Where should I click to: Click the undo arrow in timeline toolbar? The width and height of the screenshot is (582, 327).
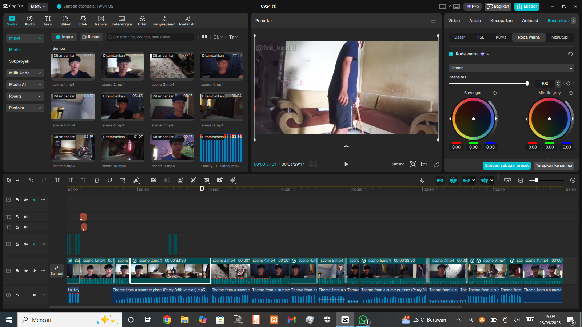click(x=31, y=180)
